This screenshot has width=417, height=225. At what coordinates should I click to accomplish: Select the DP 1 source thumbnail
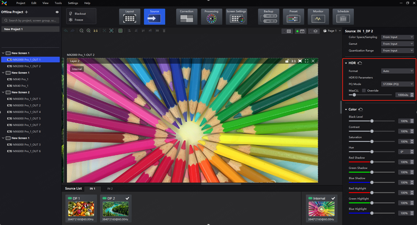[81, 209]
